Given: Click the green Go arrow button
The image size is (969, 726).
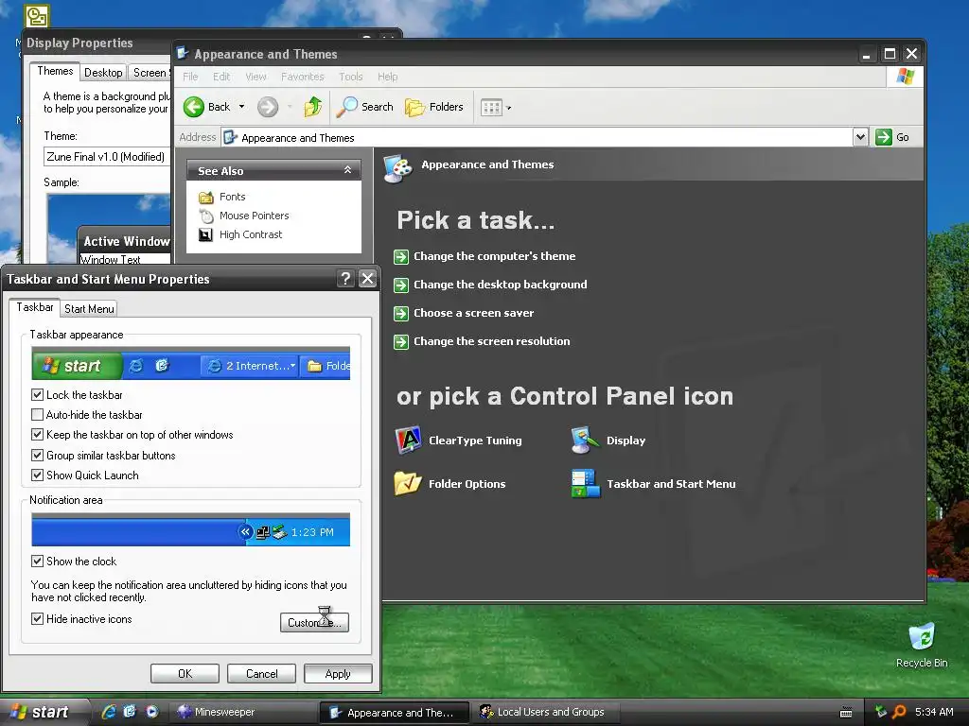Looking at the screenshot, I should [x=884, y=137].
